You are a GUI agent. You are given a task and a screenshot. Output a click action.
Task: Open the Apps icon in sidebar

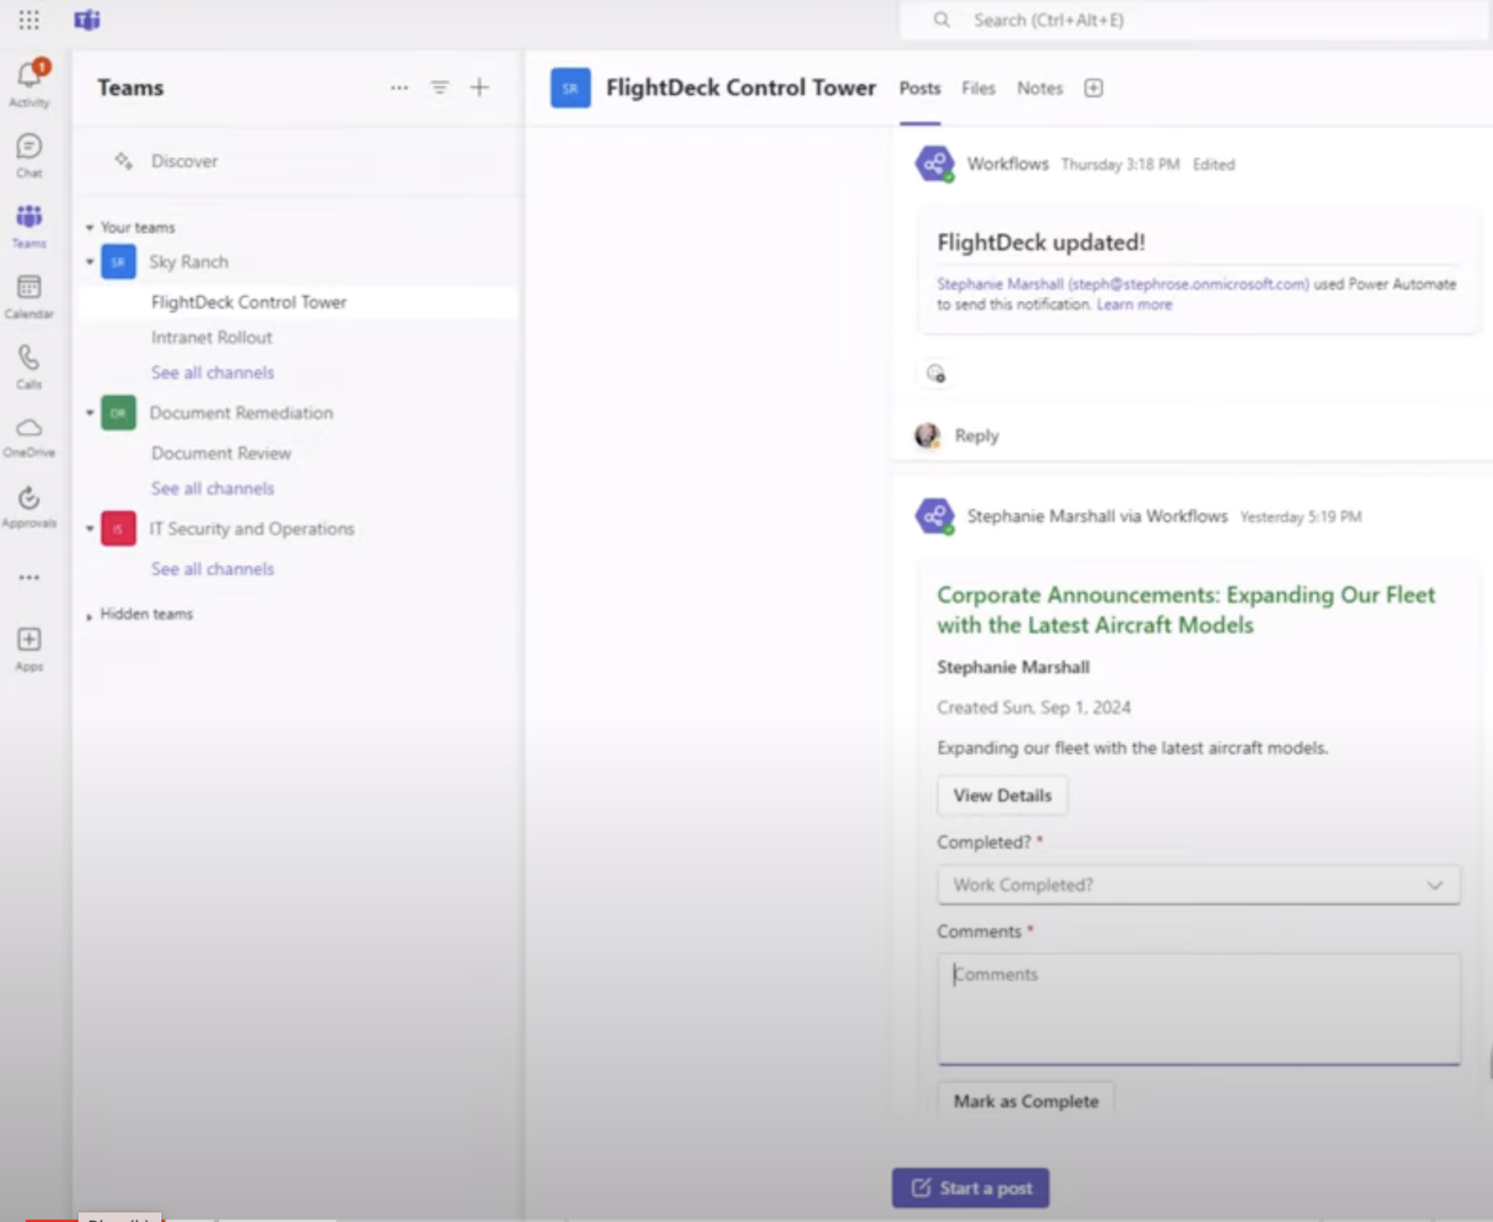click(28, 640)
